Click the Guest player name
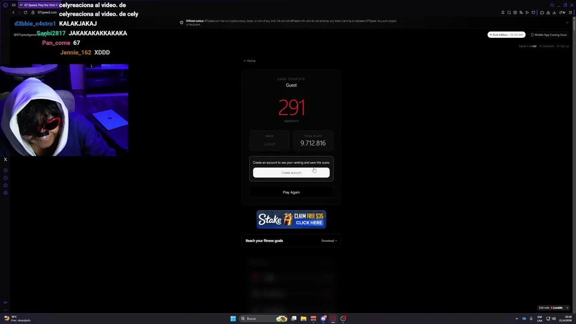Image resolution: width=576 pixels, height=324 pixels. point(291,85)
